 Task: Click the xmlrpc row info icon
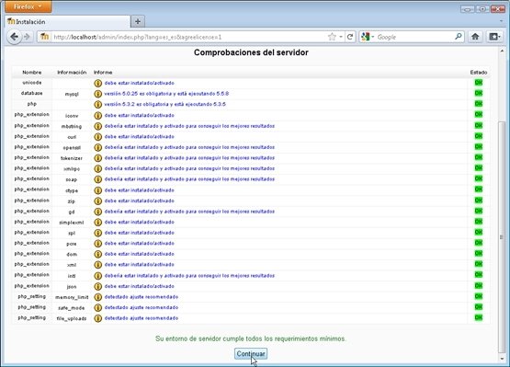pos(98,168)
